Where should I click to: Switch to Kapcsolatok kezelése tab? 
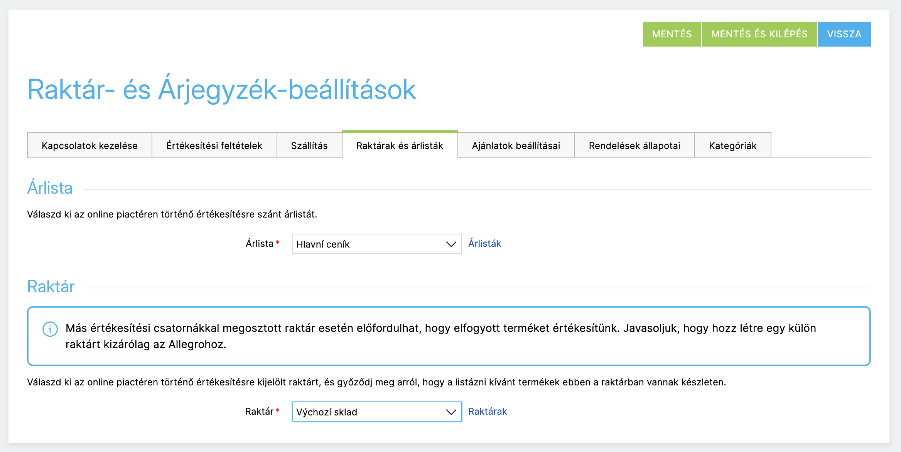click(89, 146)
